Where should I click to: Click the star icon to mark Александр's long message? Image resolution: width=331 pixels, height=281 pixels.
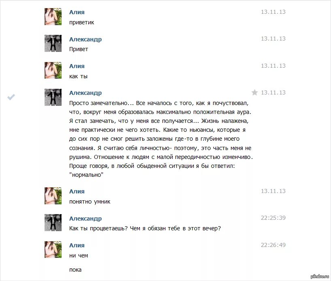coord(254,92)
